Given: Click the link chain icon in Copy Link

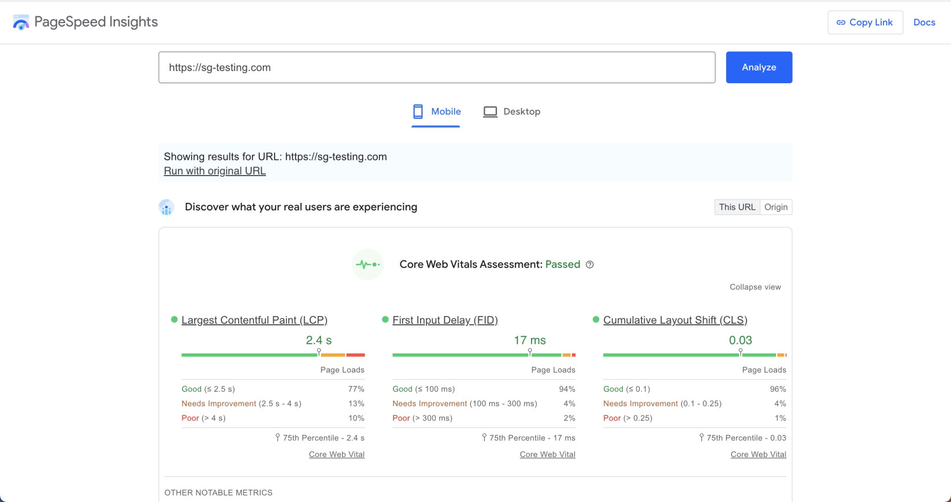Looking at the screenshot, I should click(841, 23).
